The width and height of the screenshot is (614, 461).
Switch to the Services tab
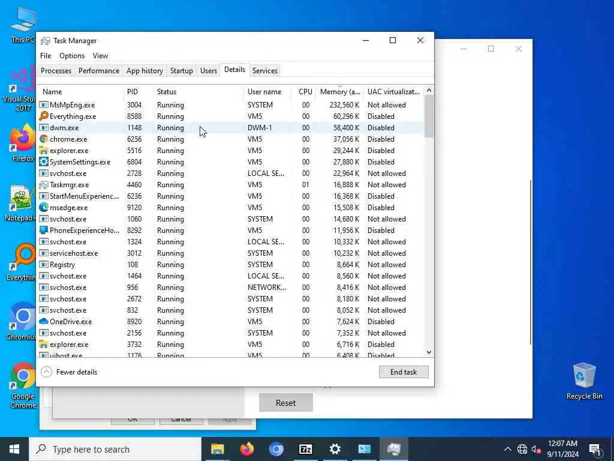click(x=264, y=71)
